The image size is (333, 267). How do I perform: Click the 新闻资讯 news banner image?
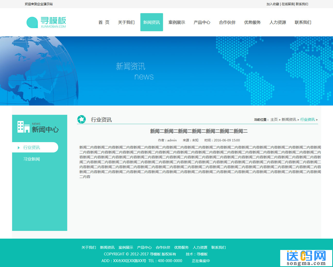[x=166, y=71]
